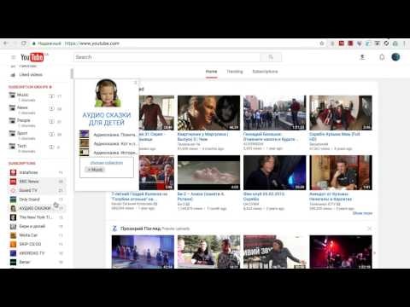Click the plus icon beside News group
This screenshot has height=307, width=410.
pos(51,109)
